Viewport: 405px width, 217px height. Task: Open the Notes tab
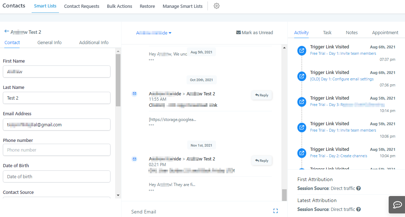click(x=352, y=32)
